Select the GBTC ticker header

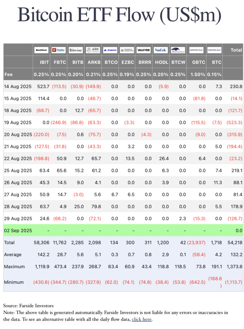point(198,62)
